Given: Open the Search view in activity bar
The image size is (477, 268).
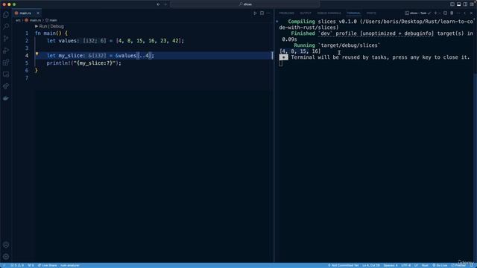Looking at the screenshot, I should 6,27.
